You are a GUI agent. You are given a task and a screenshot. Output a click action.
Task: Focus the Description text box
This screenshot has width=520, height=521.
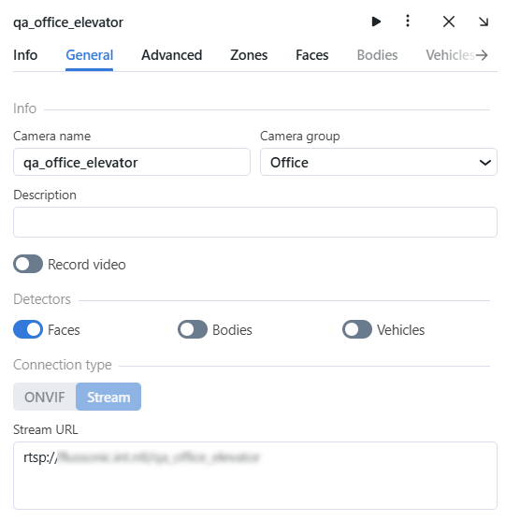click(255, 223)
